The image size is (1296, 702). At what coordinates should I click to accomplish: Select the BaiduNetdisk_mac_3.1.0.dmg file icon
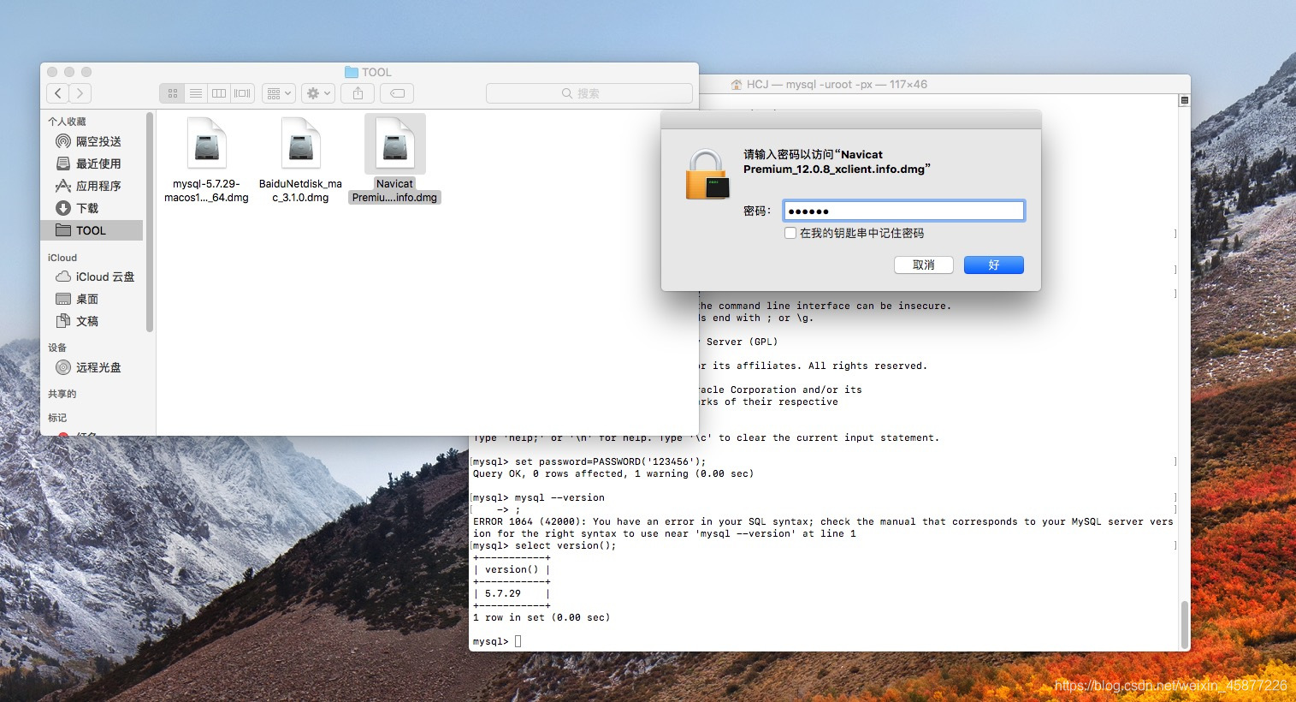300,143
